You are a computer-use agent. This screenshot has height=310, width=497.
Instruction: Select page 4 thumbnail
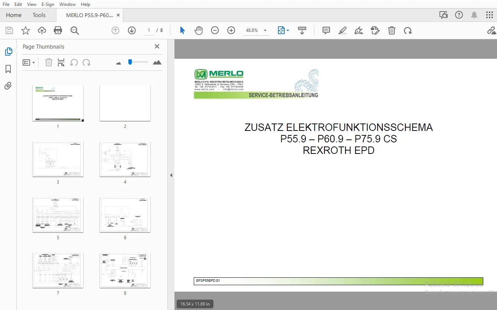tap(125, 159)
